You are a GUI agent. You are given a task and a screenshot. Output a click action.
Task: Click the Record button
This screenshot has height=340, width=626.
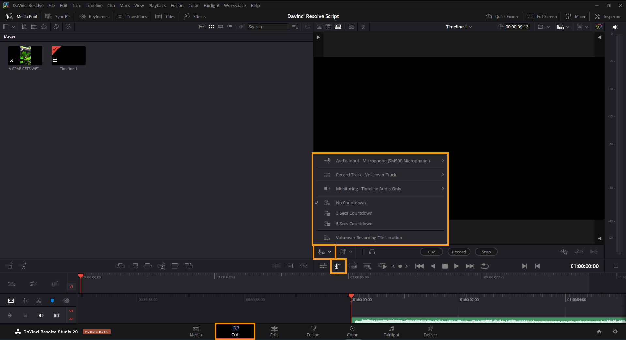pyautogui.click(x=459, y=252)
